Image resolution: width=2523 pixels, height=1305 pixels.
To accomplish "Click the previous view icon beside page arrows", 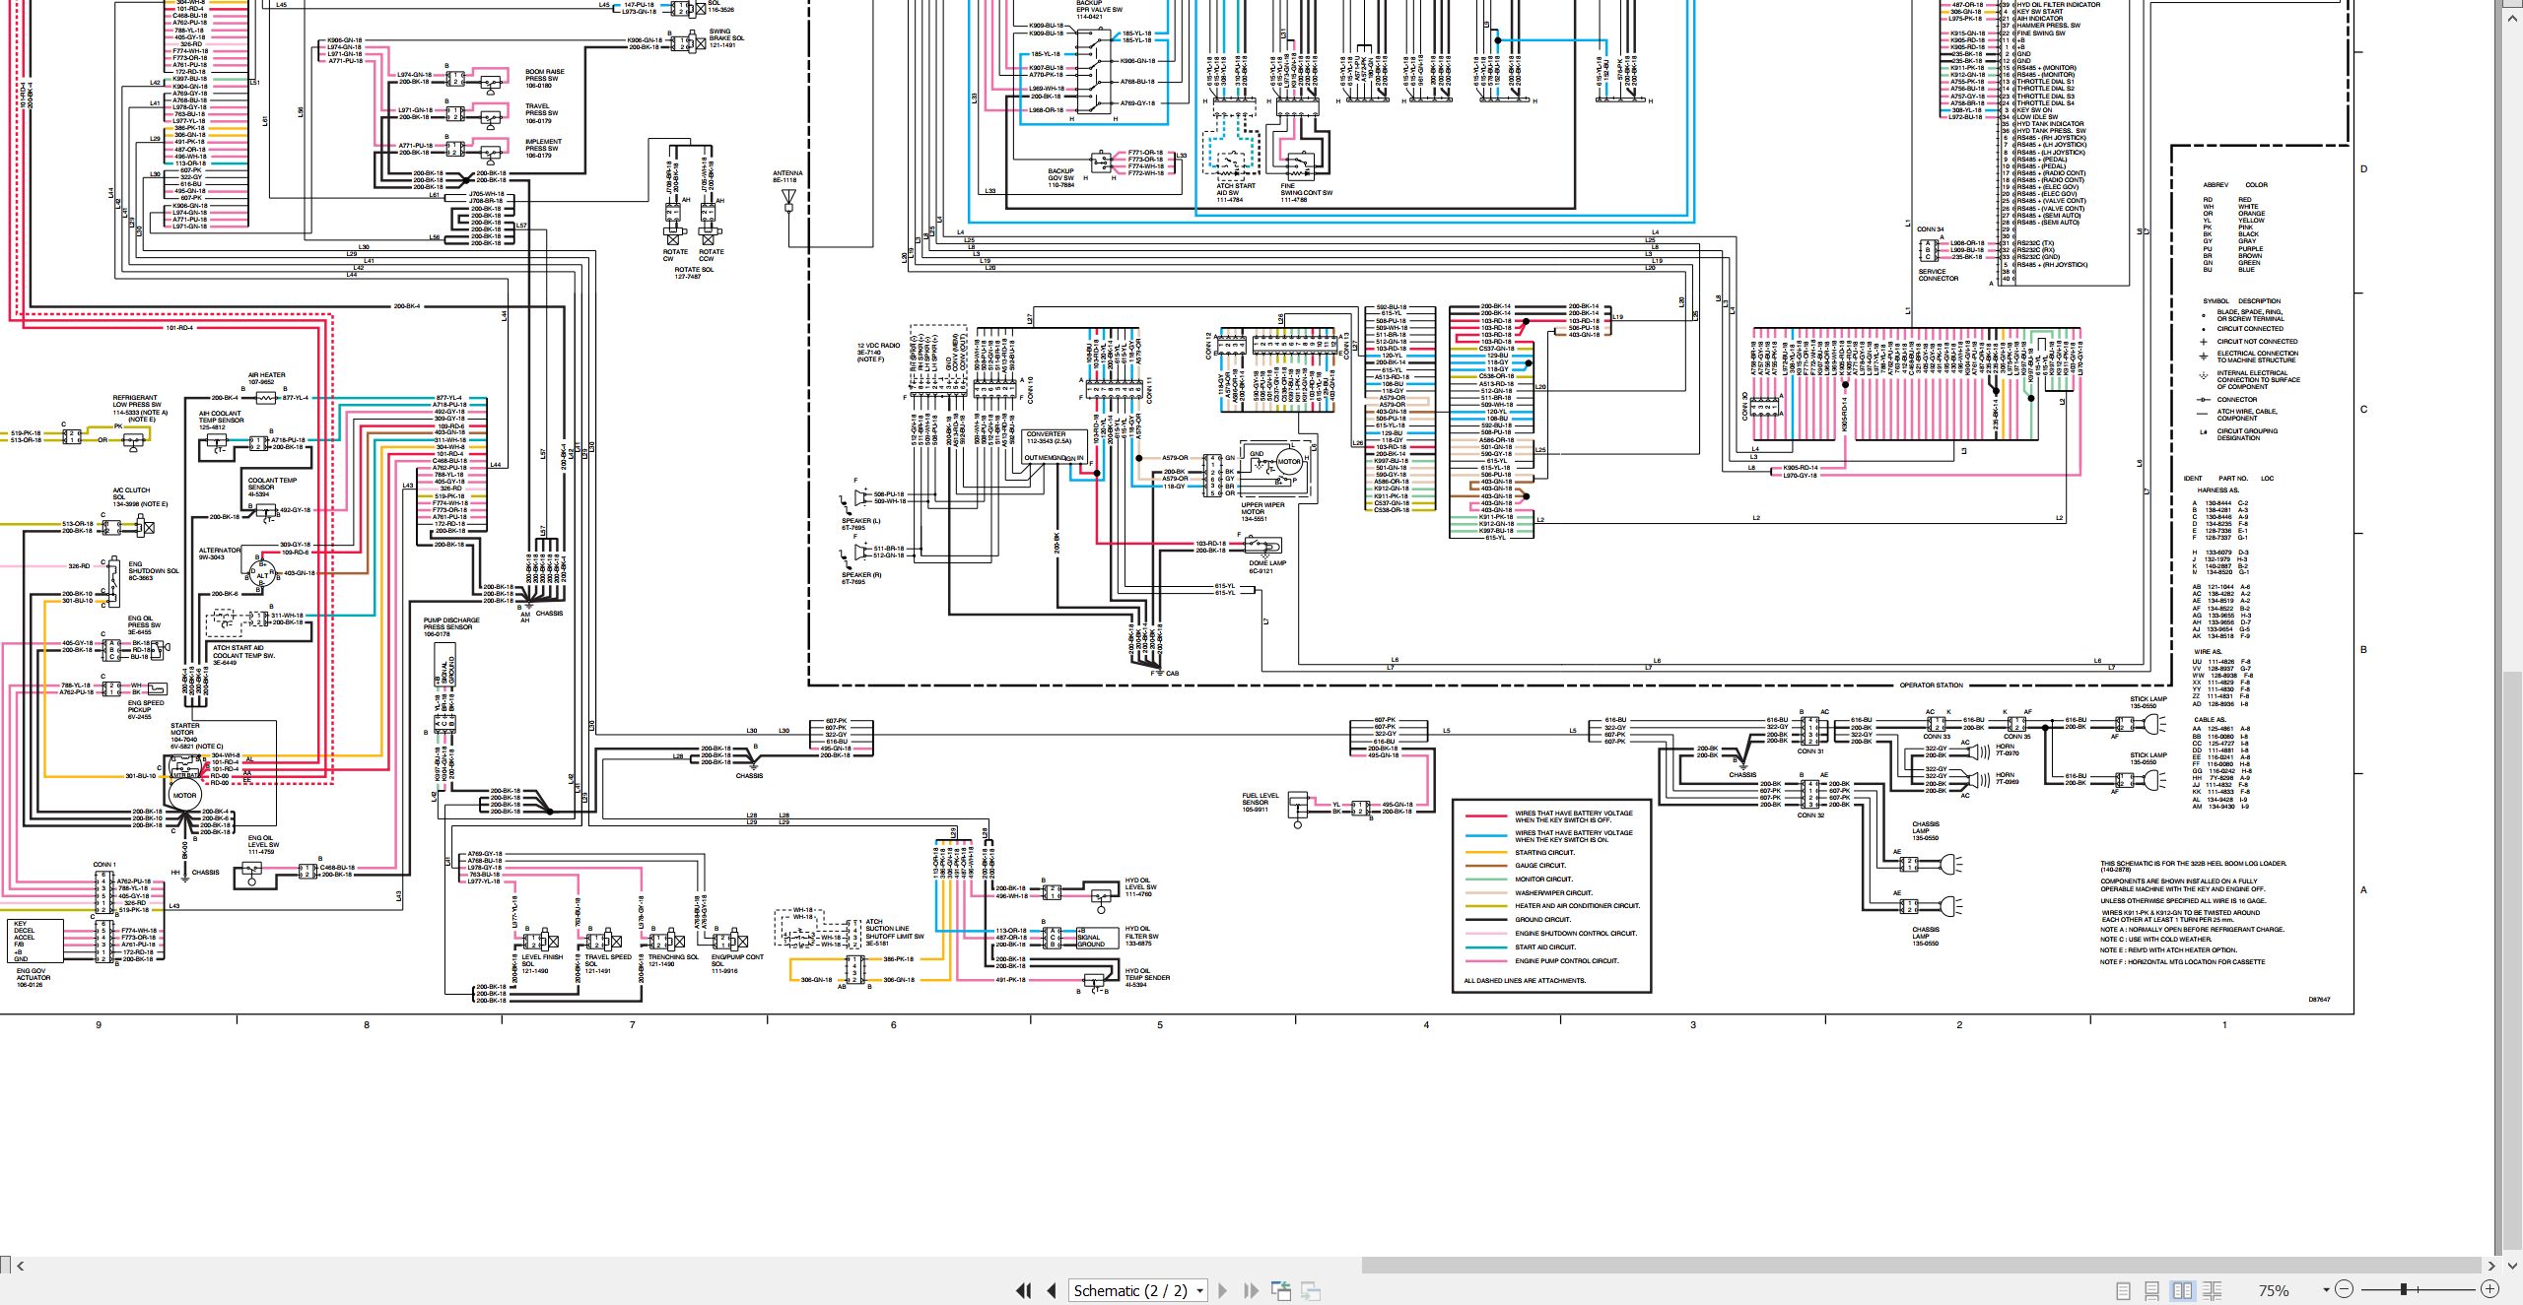I will [x=1281, y=1290].
